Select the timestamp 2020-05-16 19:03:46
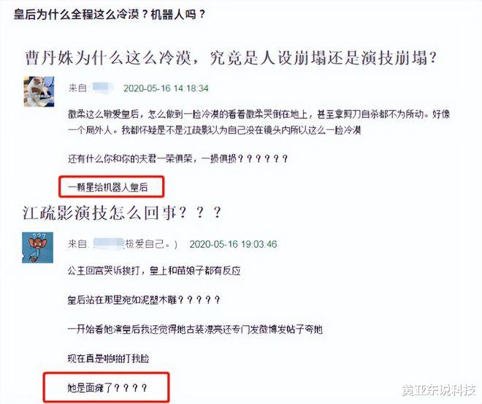The image size is (482, 404). tap(233, 244)
